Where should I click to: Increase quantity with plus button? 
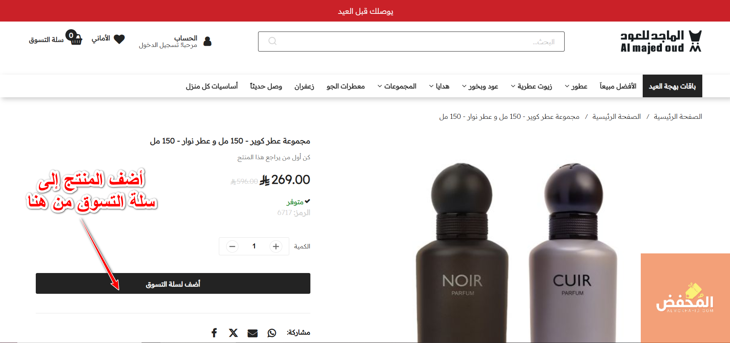(x=276, y=246)
